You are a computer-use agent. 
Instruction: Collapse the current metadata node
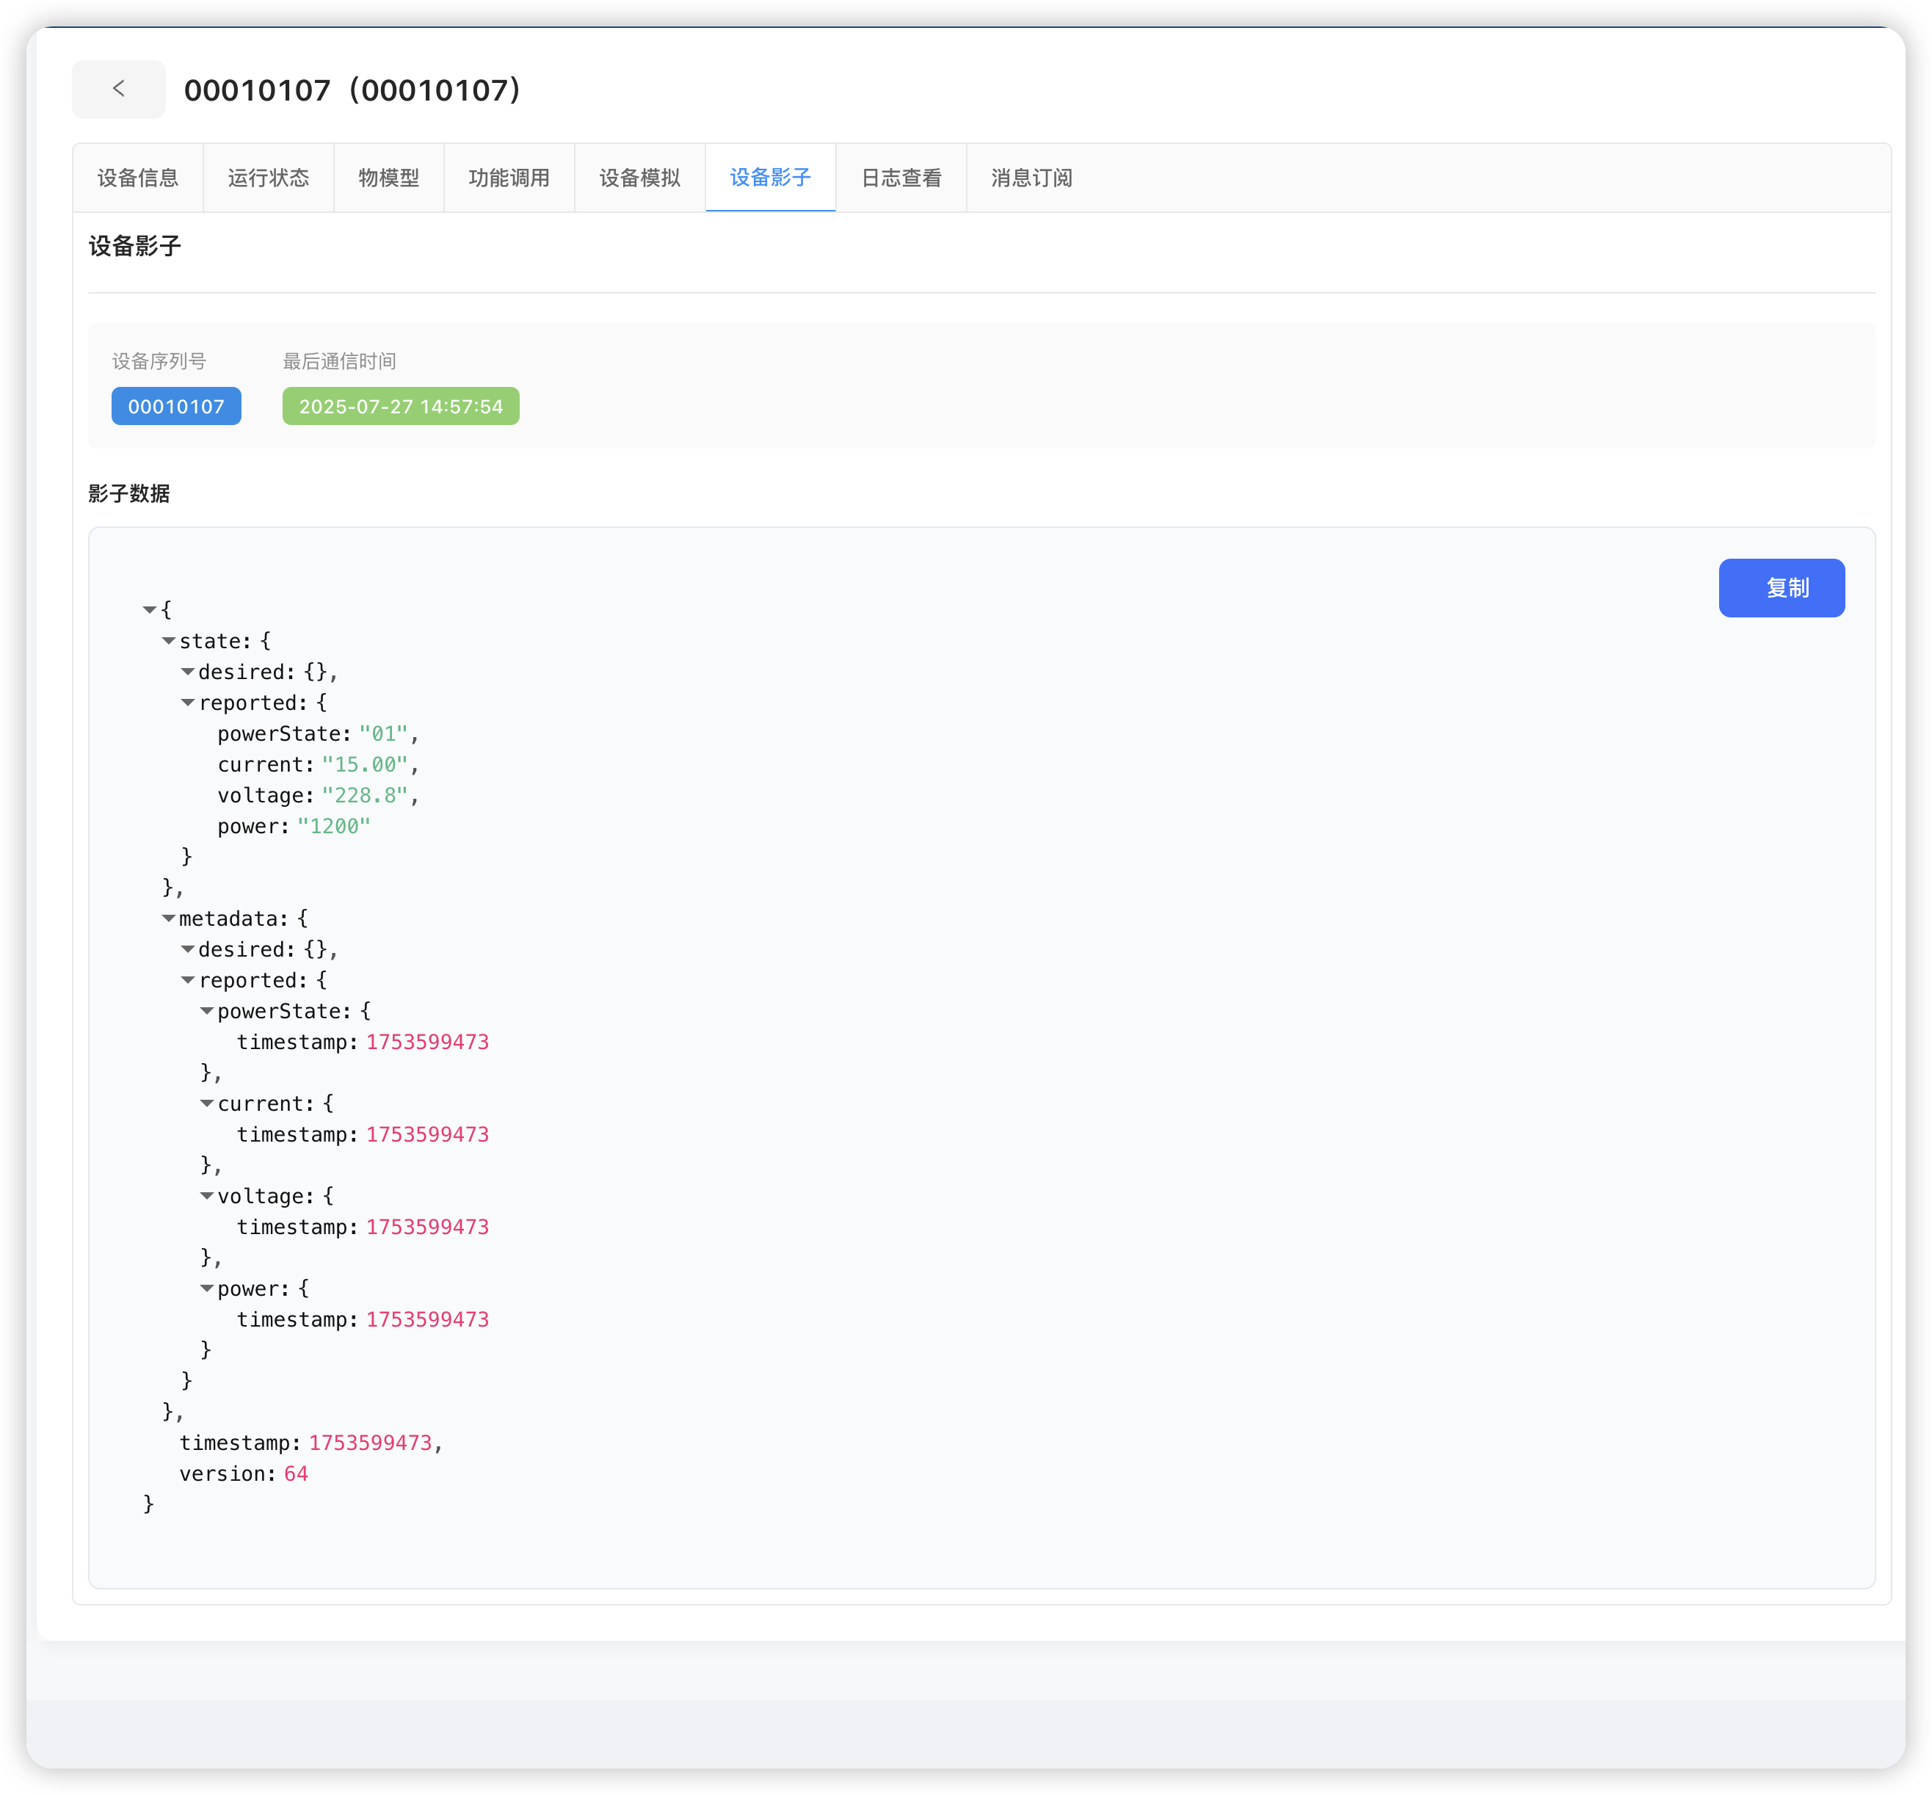click(x=207, y=1104)
